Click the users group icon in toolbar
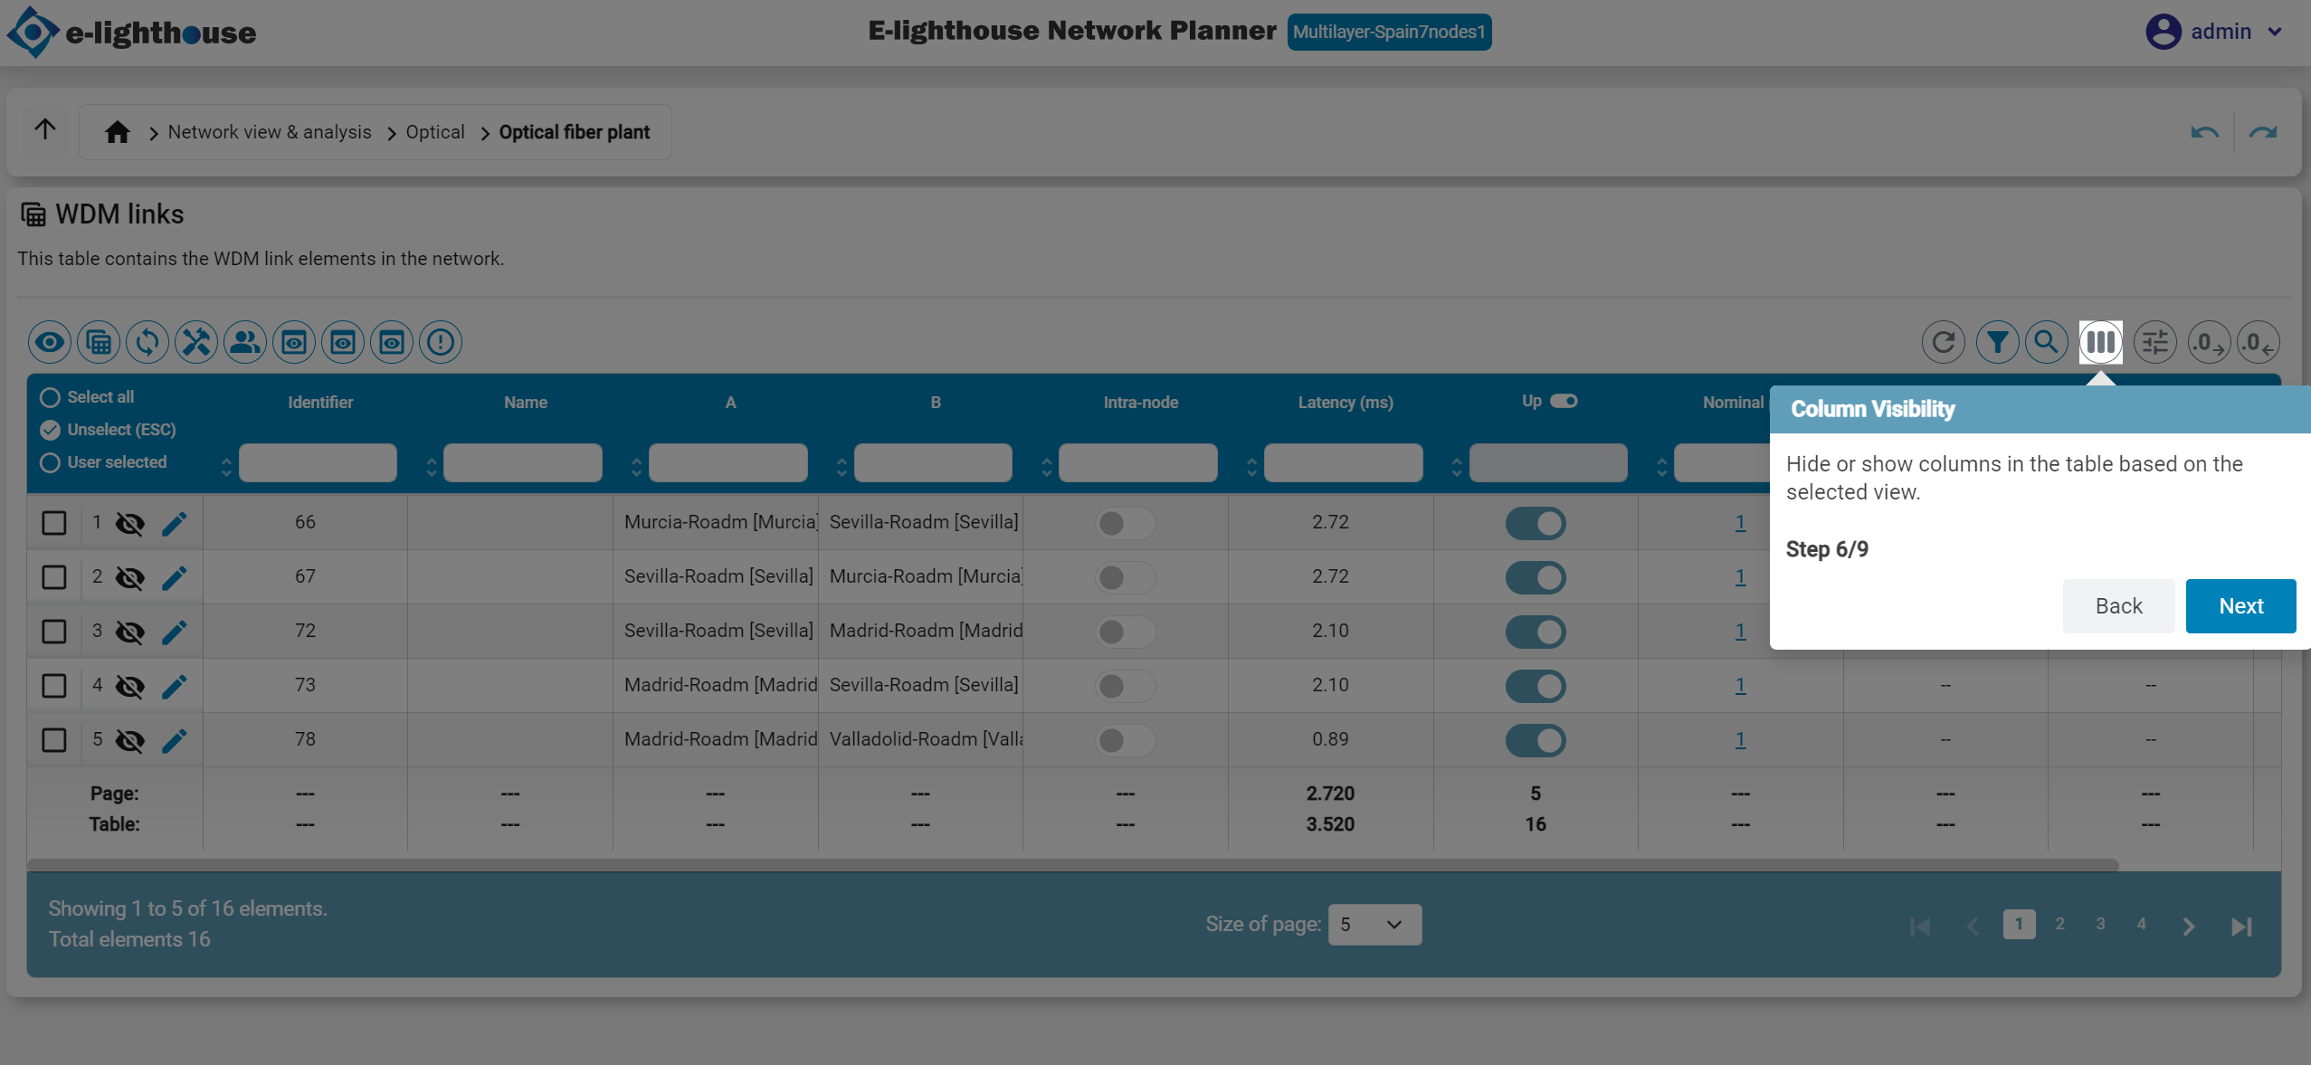 click(x=244, y=342)
